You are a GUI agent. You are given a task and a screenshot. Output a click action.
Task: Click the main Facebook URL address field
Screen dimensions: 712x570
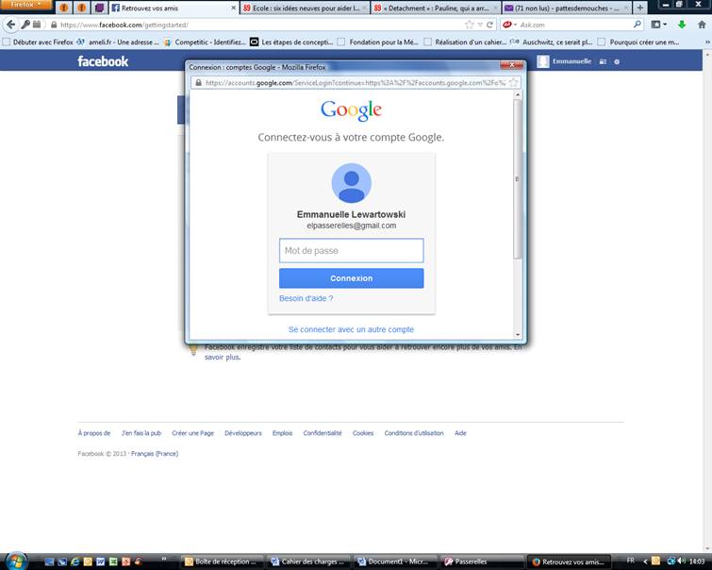[258, 25]
